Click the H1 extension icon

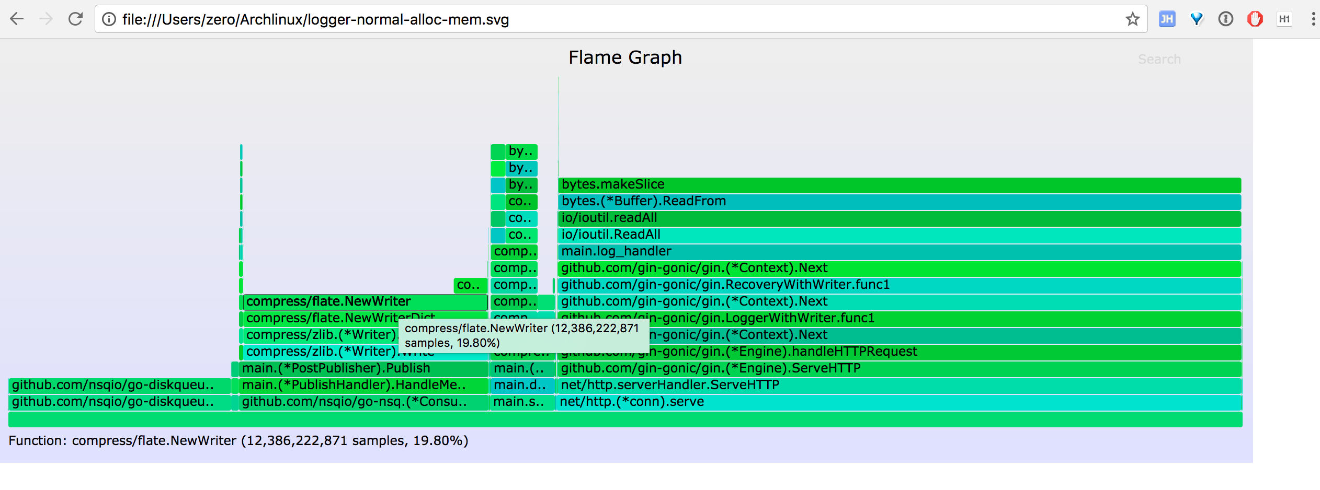(1284, 19)
